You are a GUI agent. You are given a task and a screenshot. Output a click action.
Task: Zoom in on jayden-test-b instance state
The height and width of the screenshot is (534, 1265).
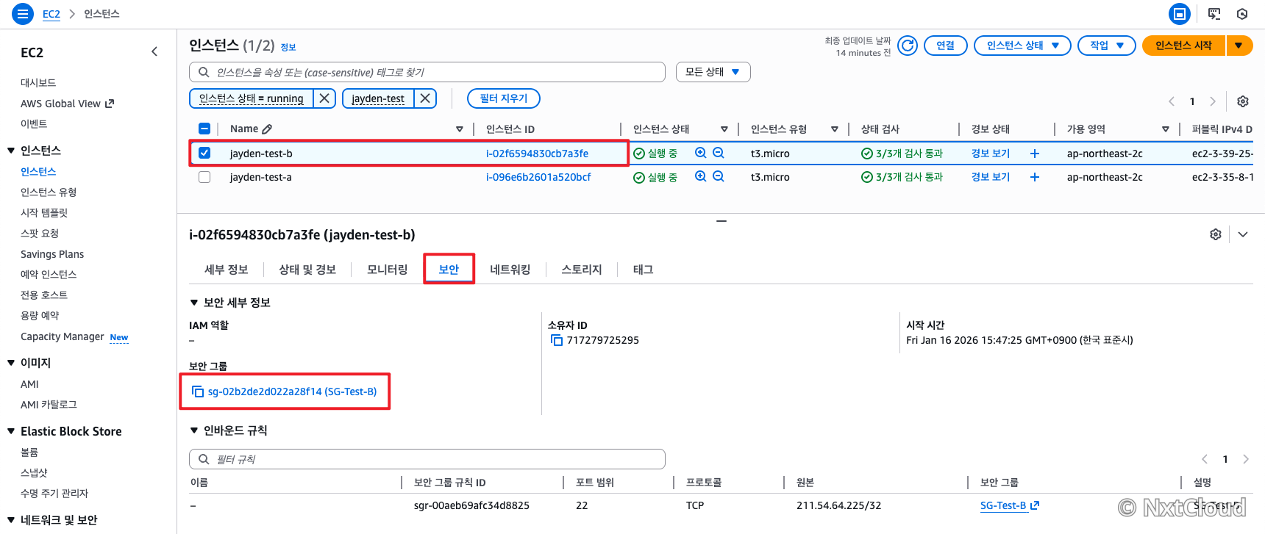click(x=700, y=153)
